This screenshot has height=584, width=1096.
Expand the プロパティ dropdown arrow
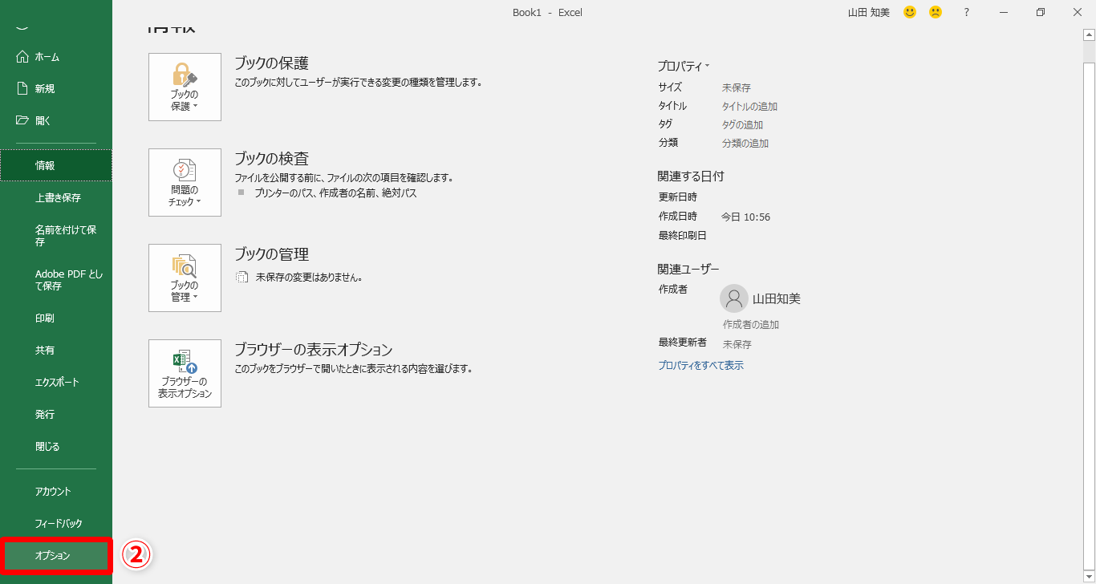coord(707,66)
